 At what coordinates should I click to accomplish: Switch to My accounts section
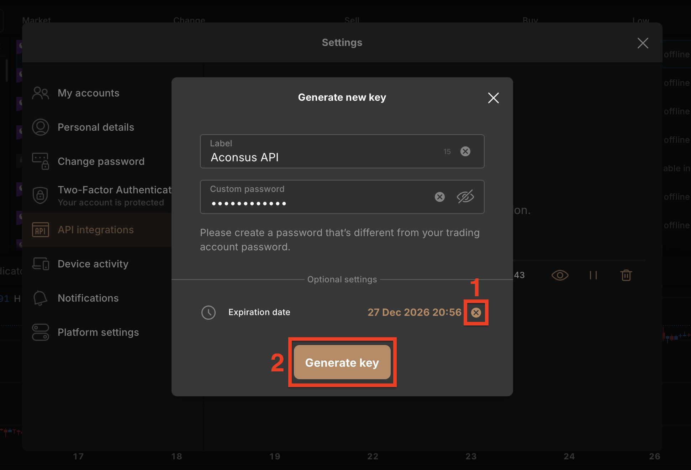click(x=88, y=93)
